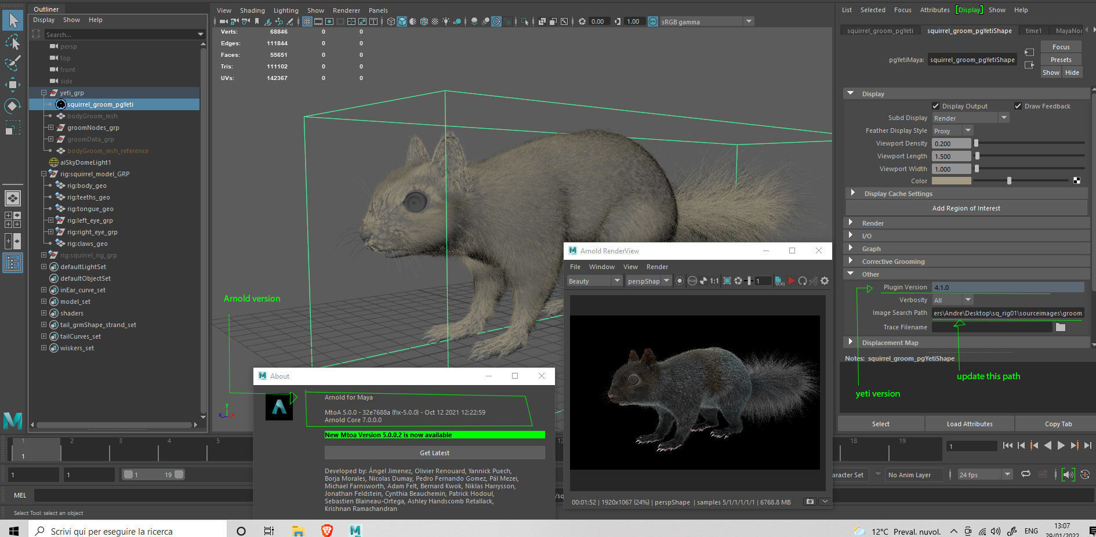Open Windows Start menu

click(x=14, y=530)
